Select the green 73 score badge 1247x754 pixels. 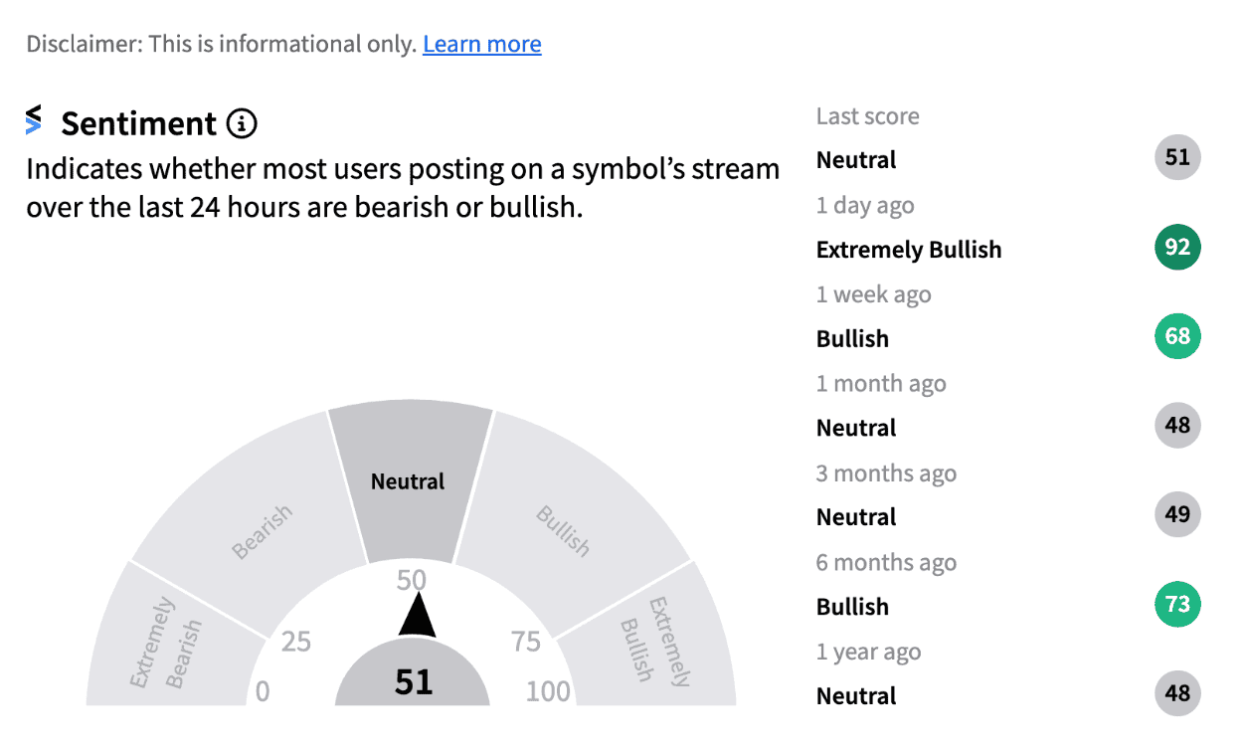tap(1176, 604)
